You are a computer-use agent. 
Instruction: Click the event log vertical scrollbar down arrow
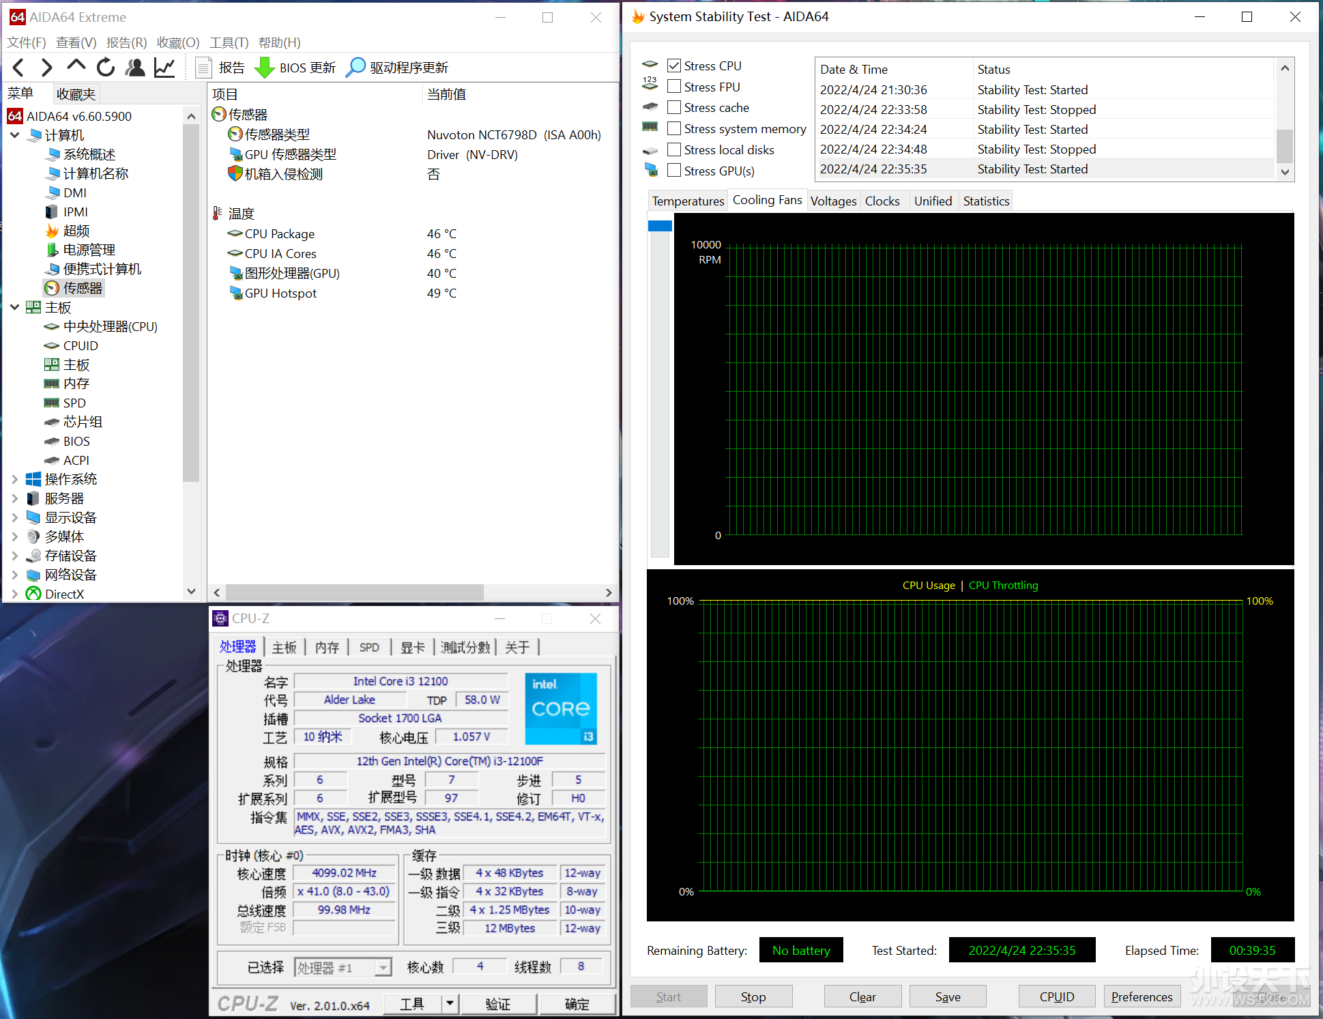tap(1285, 172)
